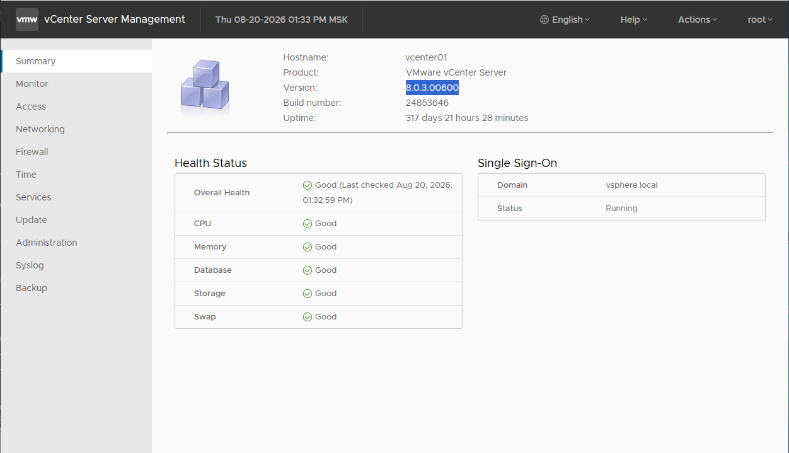
Task: Click the Overall Health row label
Action: pos(222,193)
